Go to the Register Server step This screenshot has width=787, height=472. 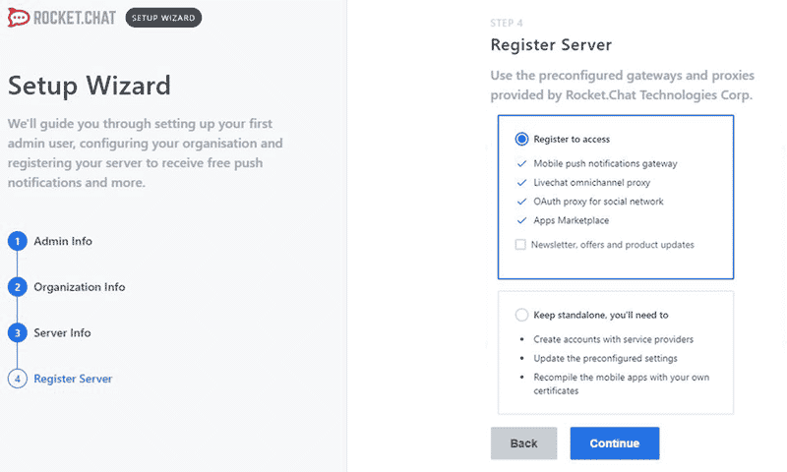pyautogui.click(x=73, y=379)
